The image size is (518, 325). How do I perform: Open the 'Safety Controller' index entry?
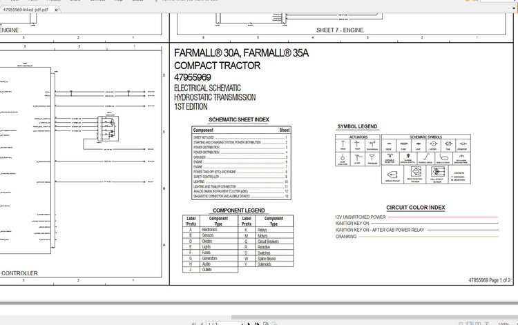[240, 177]
